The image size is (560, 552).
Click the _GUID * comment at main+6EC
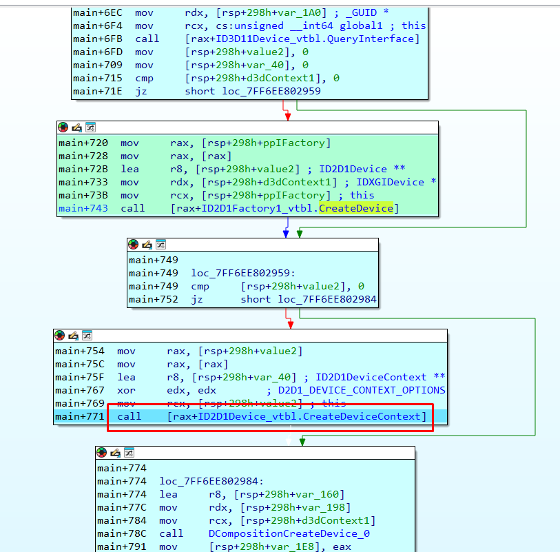367,13
